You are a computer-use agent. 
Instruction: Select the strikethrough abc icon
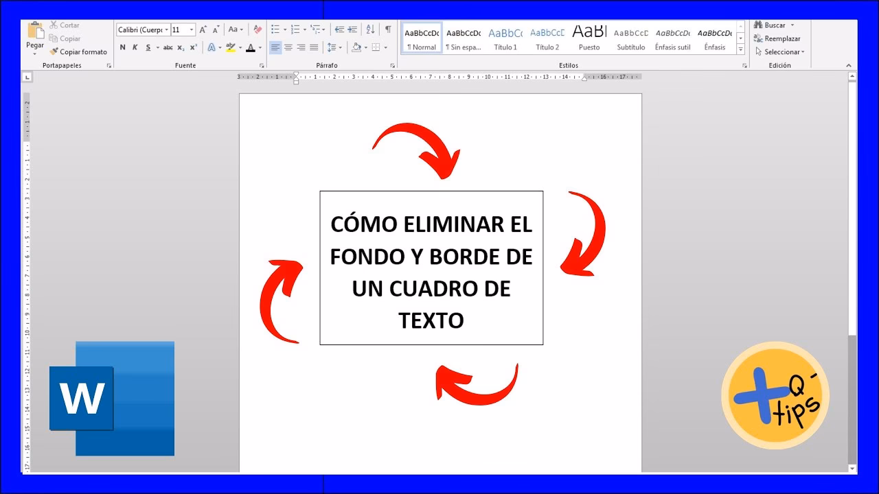point(168,47)
